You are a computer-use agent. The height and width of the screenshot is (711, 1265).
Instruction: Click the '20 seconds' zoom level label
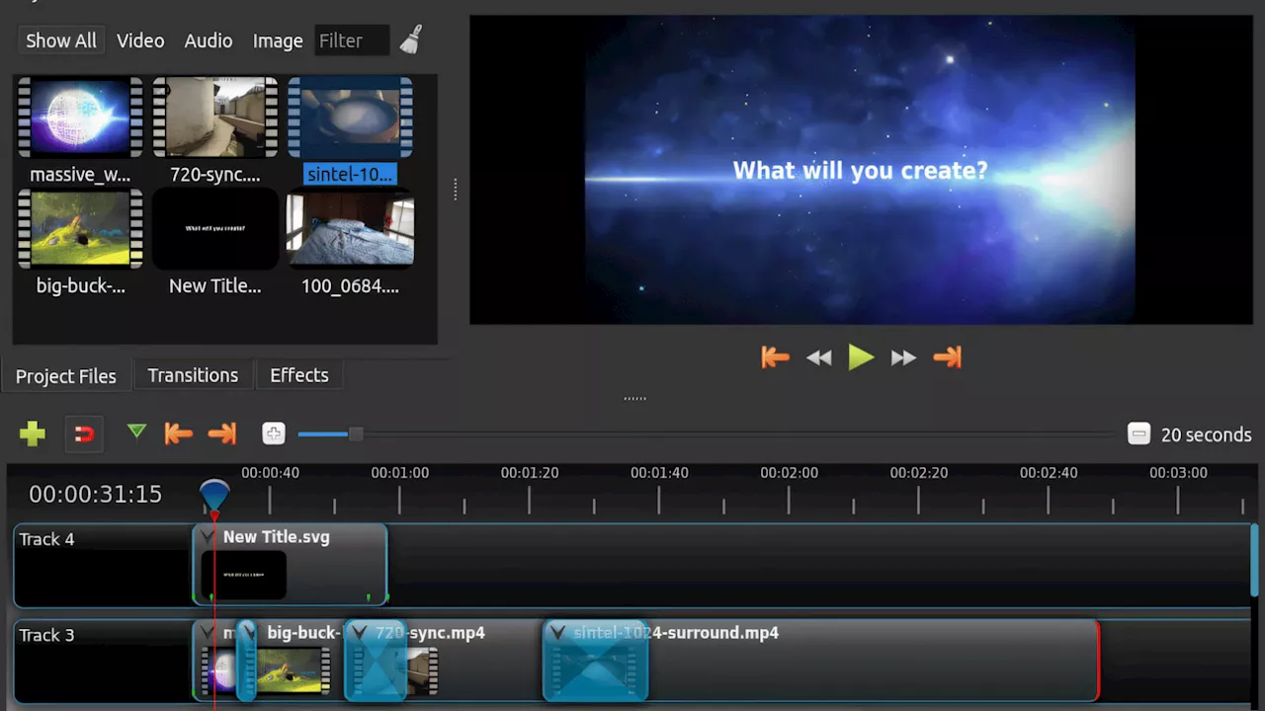[1206, 434]
